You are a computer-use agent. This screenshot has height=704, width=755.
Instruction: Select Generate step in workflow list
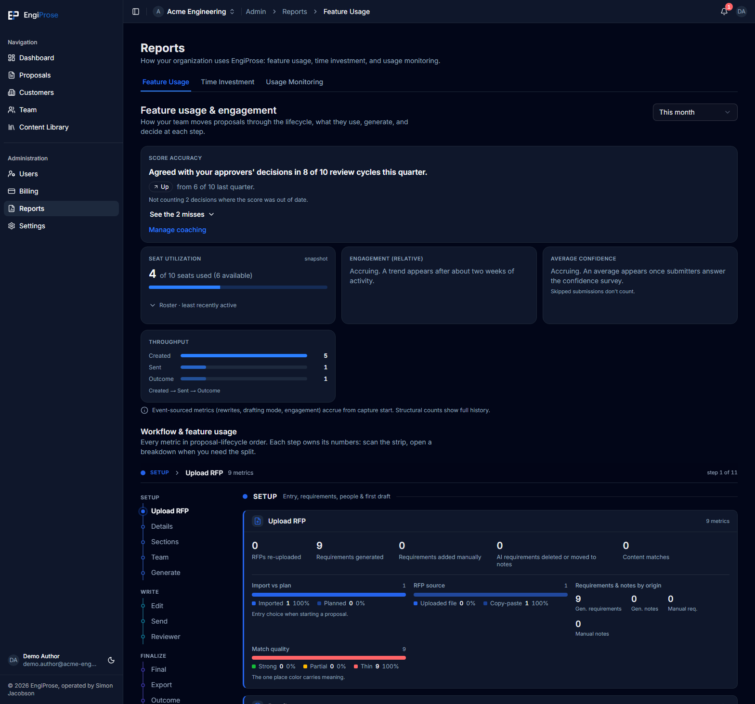166,573
